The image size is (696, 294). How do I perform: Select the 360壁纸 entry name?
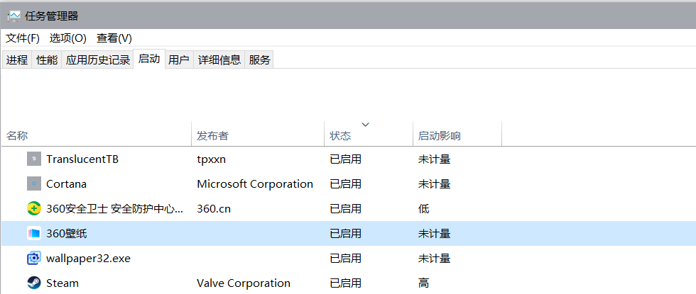pos(67,233)
